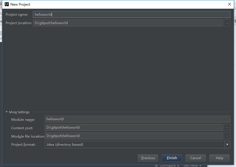The width and height of the screenshot is (236, 167).
Task: Browse for Project location with ellipsis button
Action: pos(227,23)
